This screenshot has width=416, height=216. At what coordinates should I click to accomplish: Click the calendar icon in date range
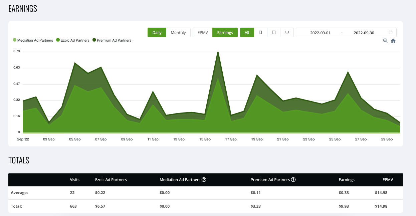391,33
